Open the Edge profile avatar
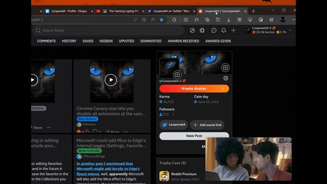This screenshot has width=327, height=184. coord(283,19)
